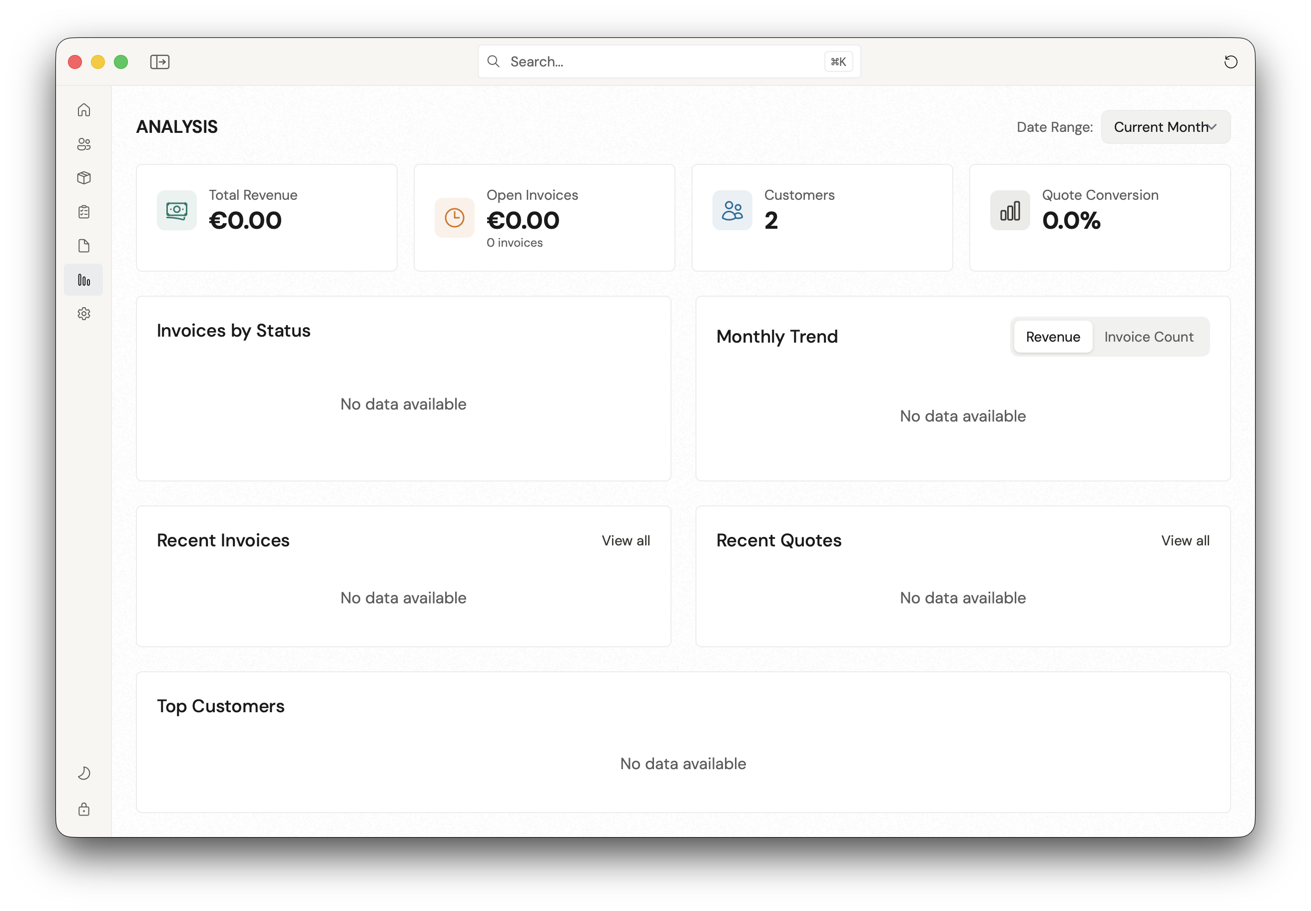Click View all for Recent Invoices
The width and height of the screenshot is (1311, 911).
(626, 540)
